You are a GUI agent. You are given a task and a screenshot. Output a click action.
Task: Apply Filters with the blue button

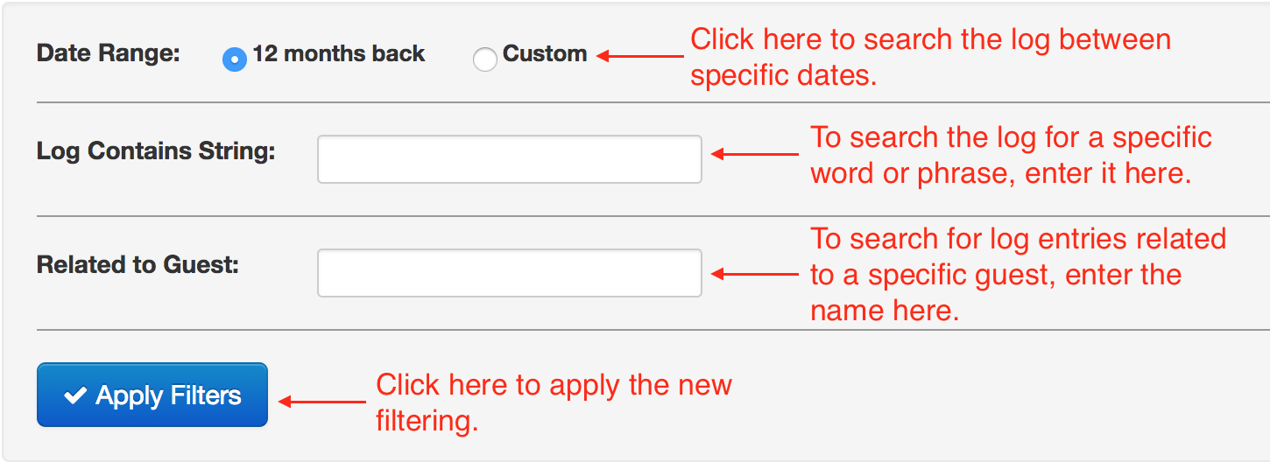tap(152, 395)
